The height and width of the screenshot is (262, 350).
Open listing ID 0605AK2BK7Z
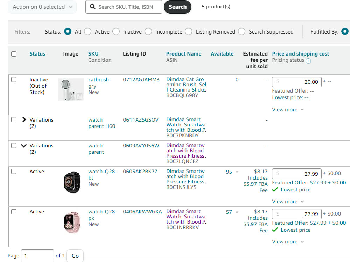140,172
